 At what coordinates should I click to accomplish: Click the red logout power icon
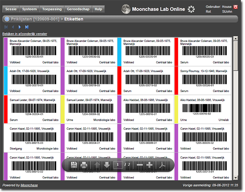pos(235,7)
